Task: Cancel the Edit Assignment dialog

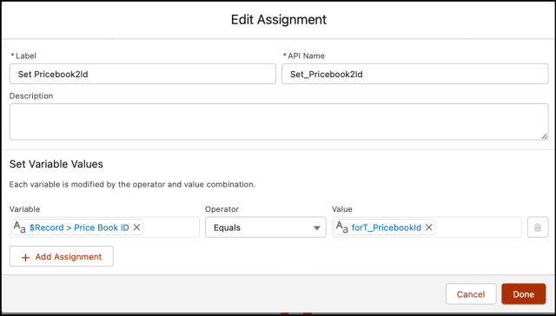Action: 471,294
